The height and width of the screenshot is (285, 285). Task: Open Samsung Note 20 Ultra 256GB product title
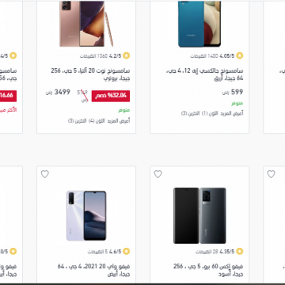pos(90,74)
